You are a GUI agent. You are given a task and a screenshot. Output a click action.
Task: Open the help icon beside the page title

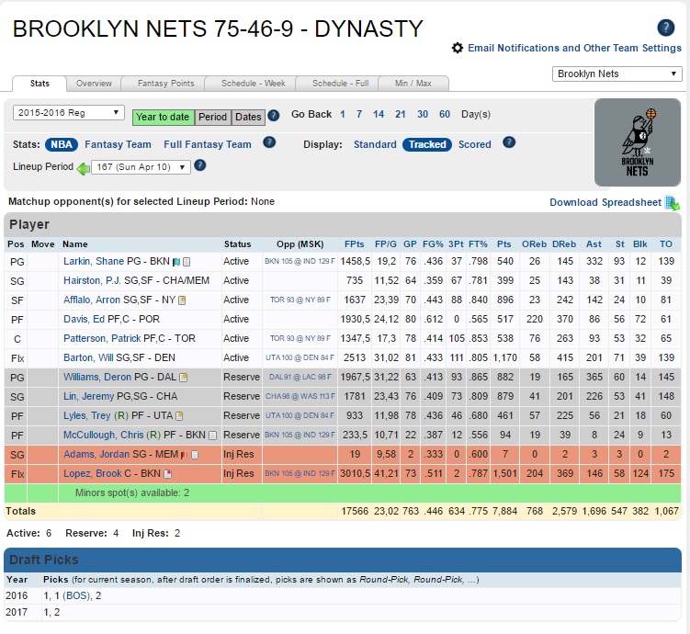click(665, 28)
